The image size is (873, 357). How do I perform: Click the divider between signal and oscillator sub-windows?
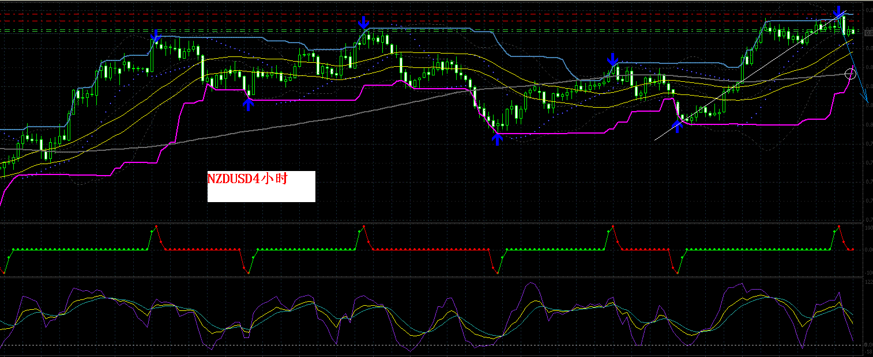(432, 277)
